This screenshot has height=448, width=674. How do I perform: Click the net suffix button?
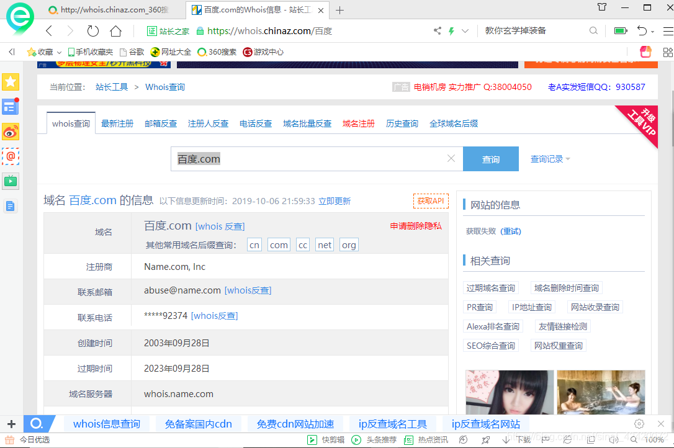pos(325,245)
